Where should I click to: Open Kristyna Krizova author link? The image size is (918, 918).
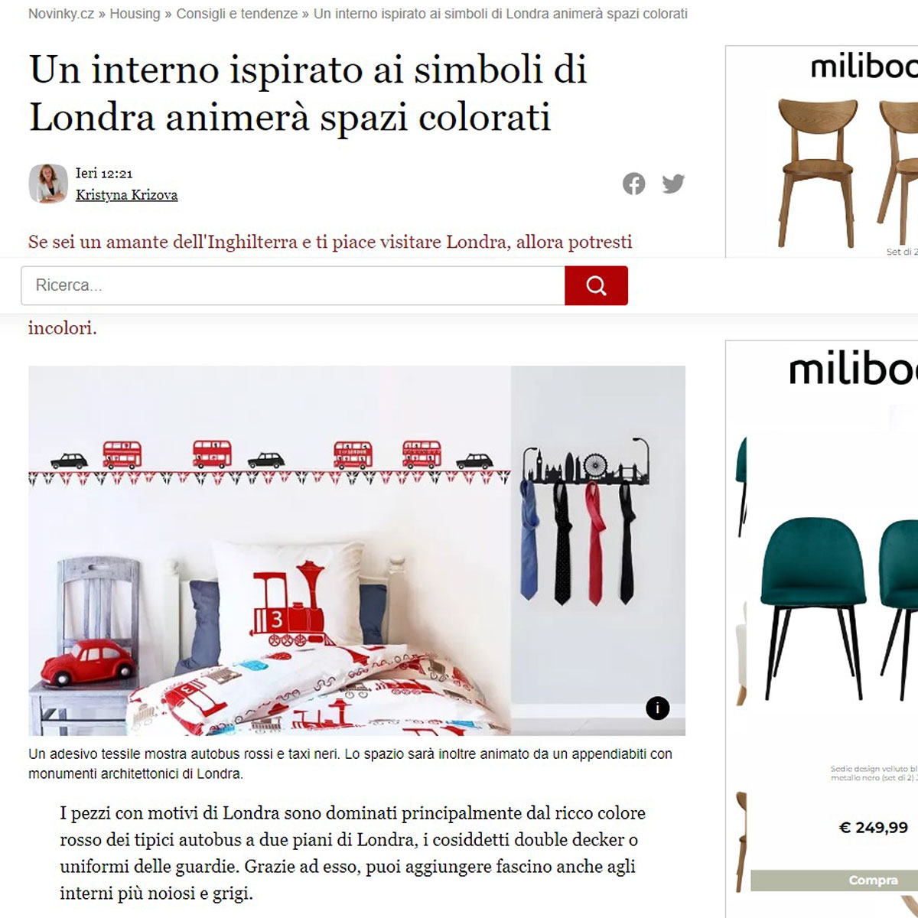pos(126,195)
